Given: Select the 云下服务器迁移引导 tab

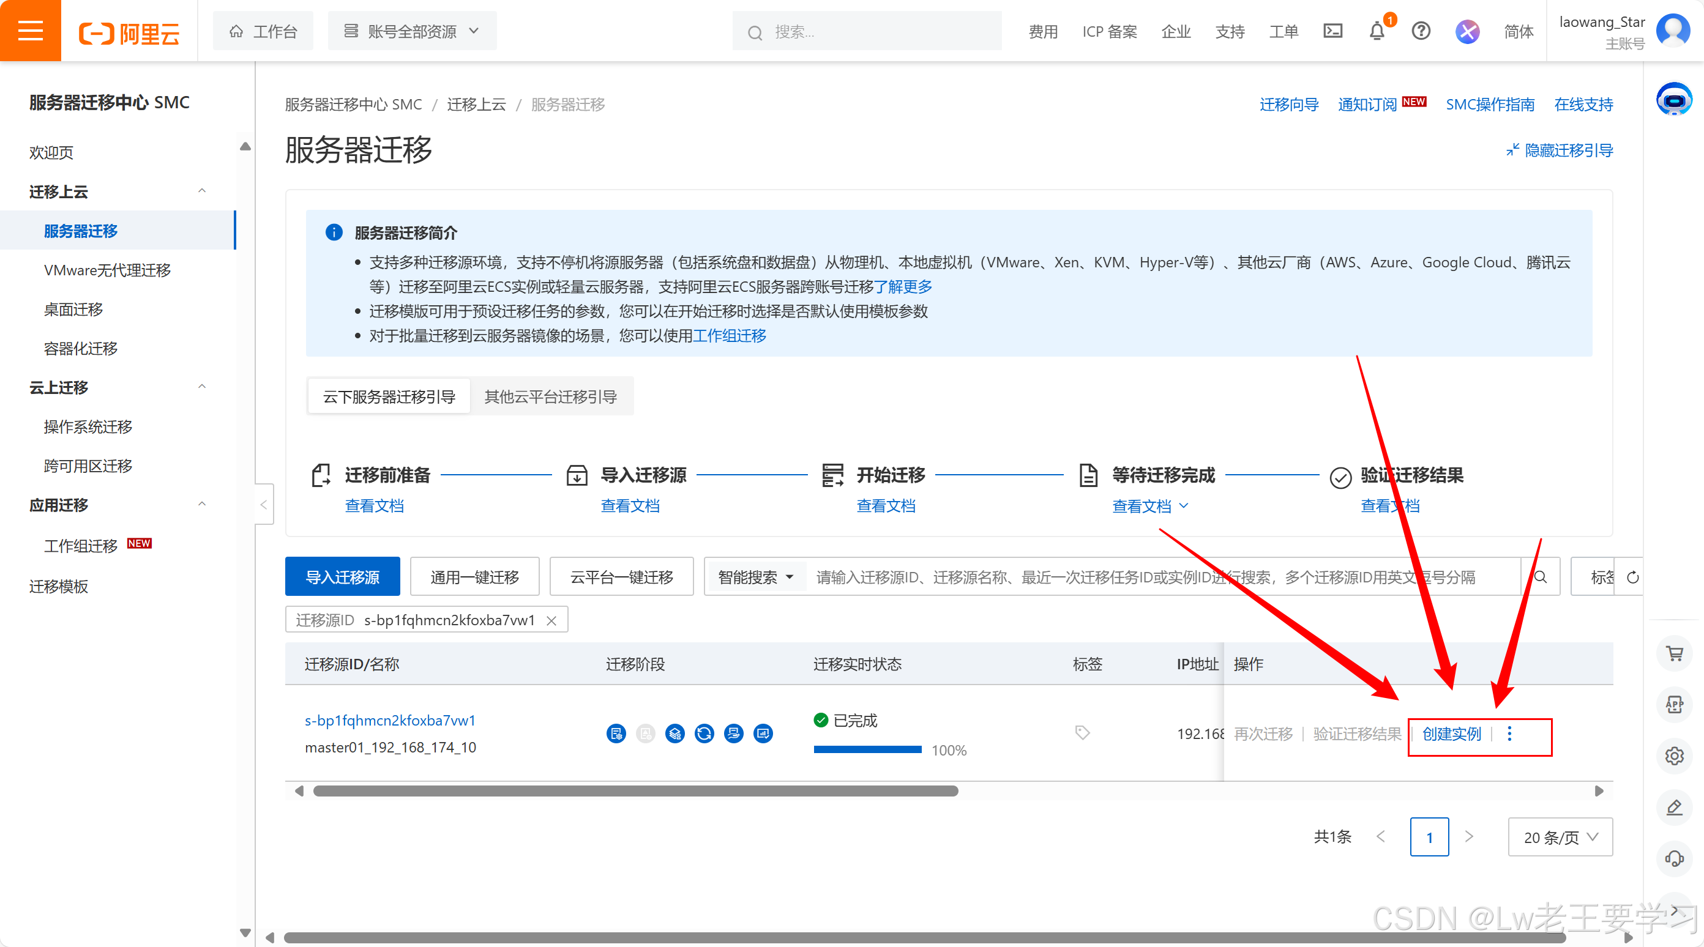Looking at the screenshot, I should (389, 397).
